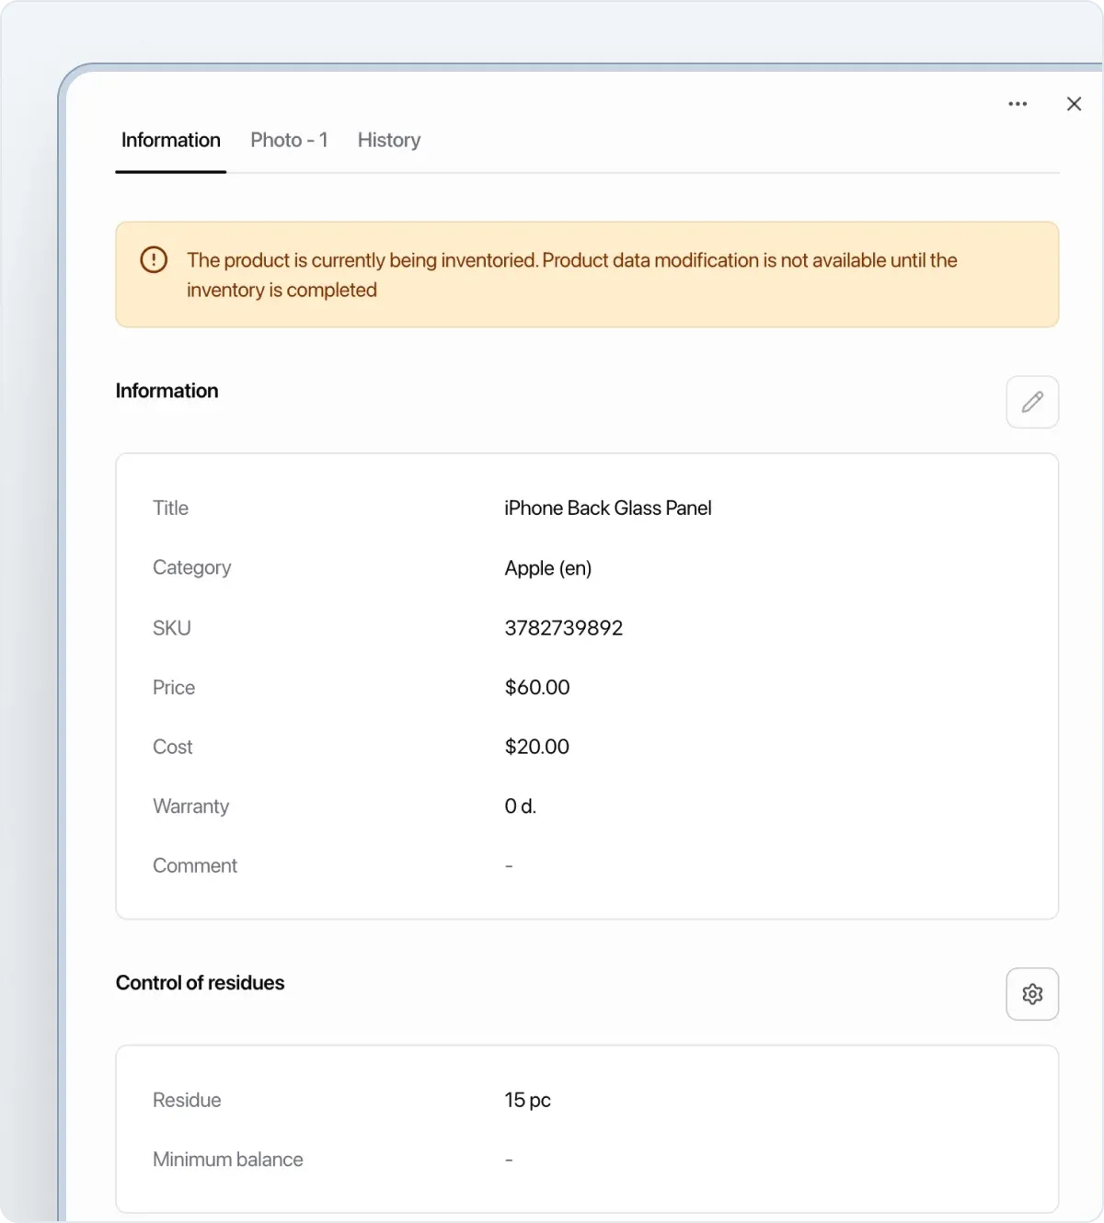Edit product information with pencil icon
The image size is (1104, 1223).
[x=1032, y=402]
